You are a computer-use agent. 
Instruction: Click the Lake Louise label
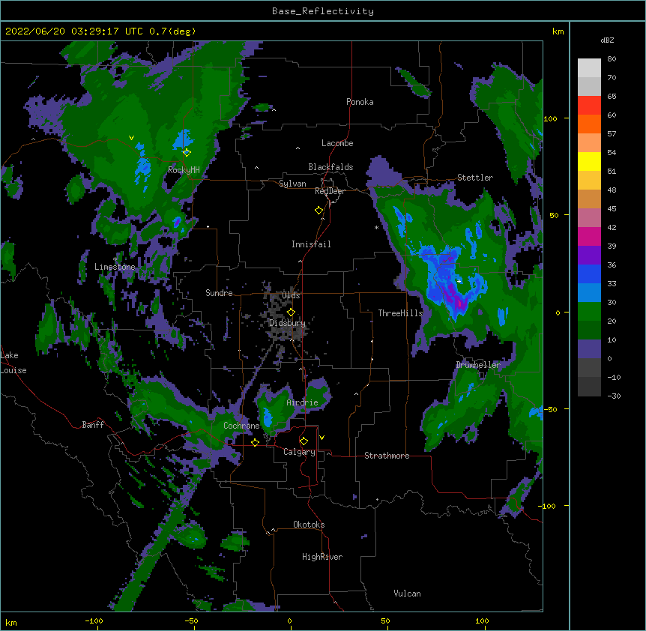(x=13, y=363)
